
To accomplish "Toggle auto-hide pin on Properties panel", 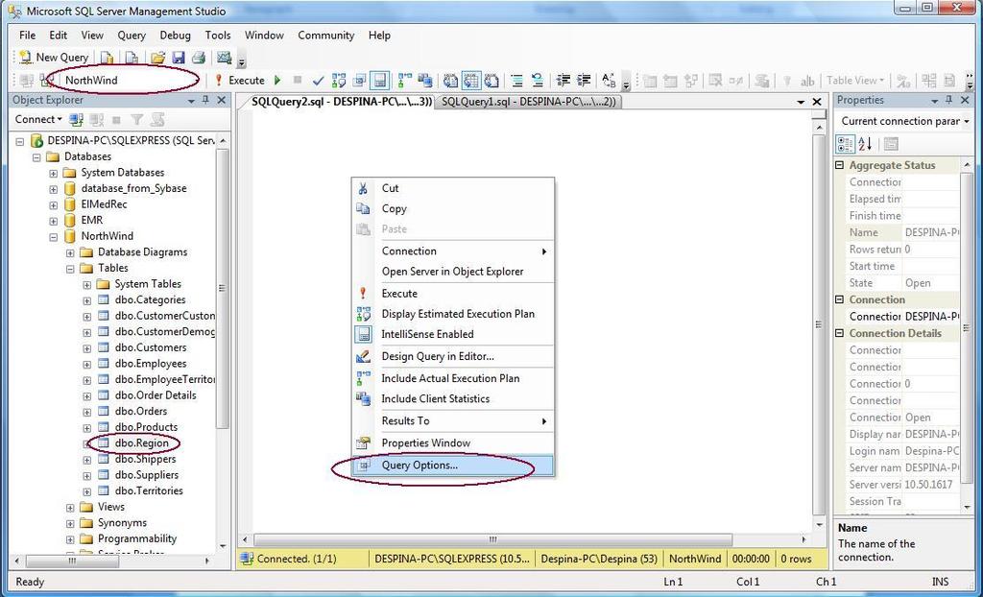I will pyautogui.click(x=949, y=100).
